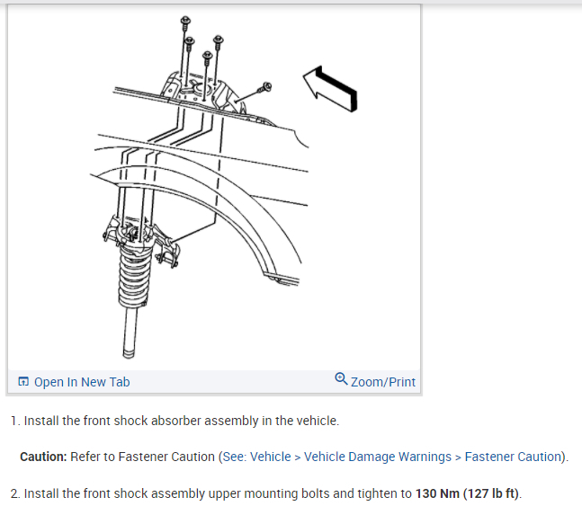Open the Fastener Caution link

[x=513, y=457]
